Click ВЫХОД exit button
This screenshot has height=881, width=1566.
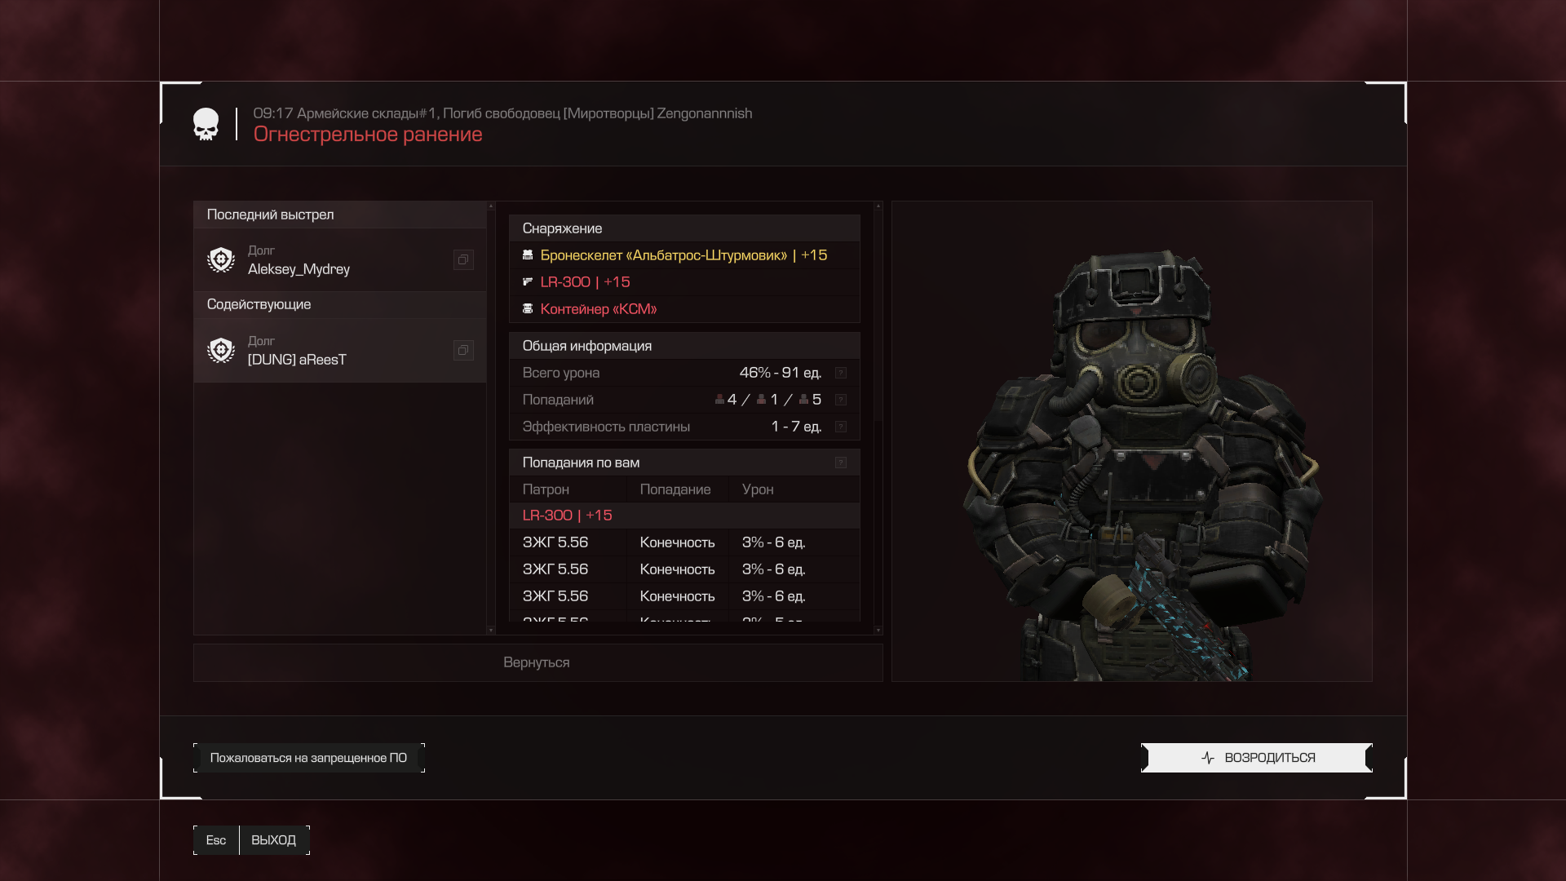[x=274, y=840]
